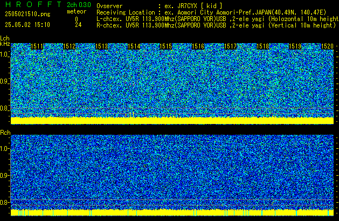
Task: Select the 1.0 label on Rch axis
Action: (4, 149)
